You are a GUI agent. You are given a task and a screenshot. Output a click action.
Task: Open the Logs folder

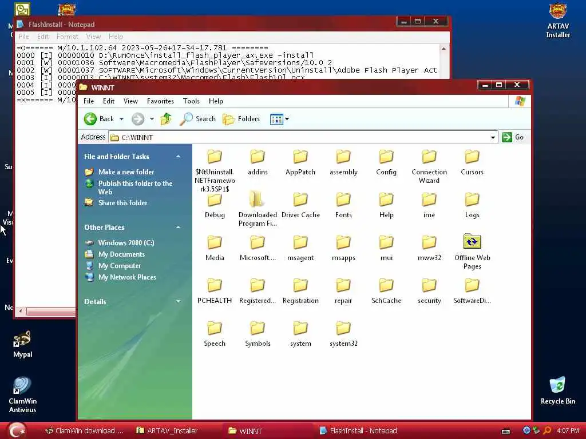[472, 205]
